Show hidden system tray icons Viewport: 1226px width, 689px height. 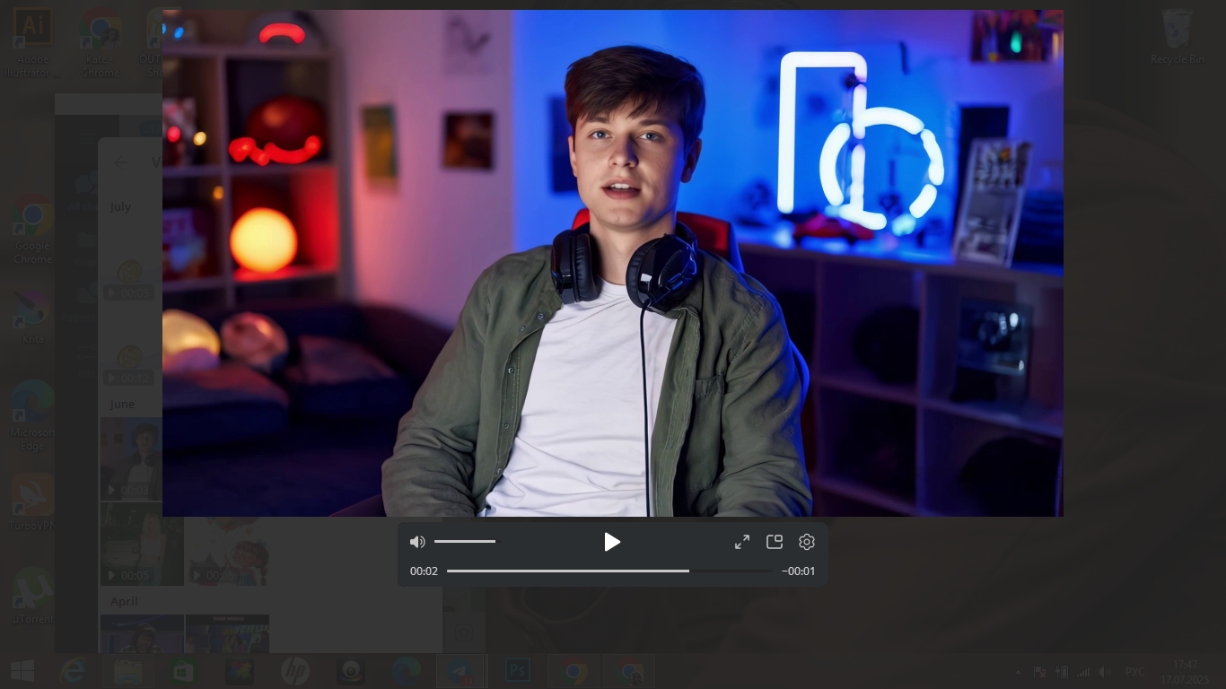point(1018,672)
